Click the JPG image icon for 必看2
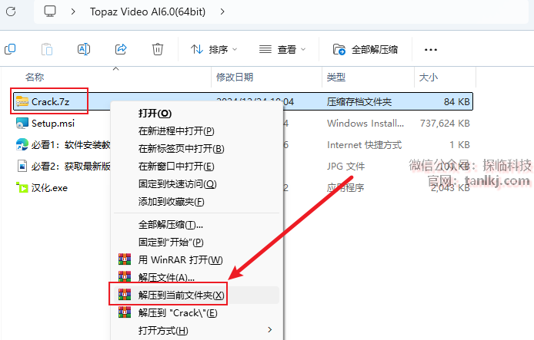This screenshot has height=340, width=534. coord(22,166)
